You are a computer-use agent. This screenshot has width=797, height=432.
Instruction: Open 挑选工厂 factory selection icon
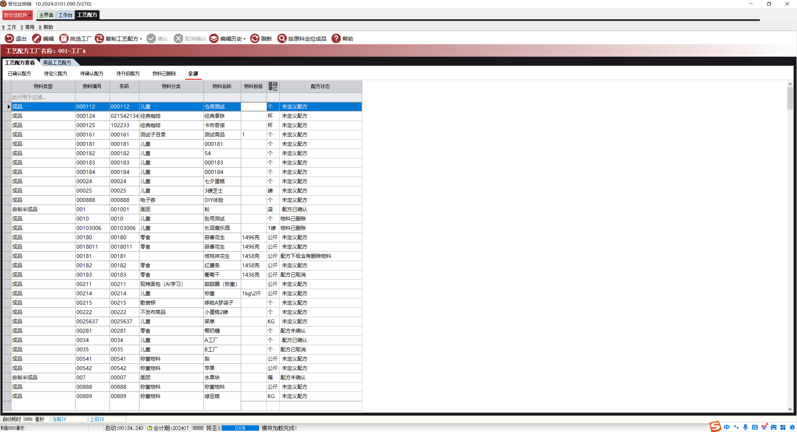coord(64,39)
